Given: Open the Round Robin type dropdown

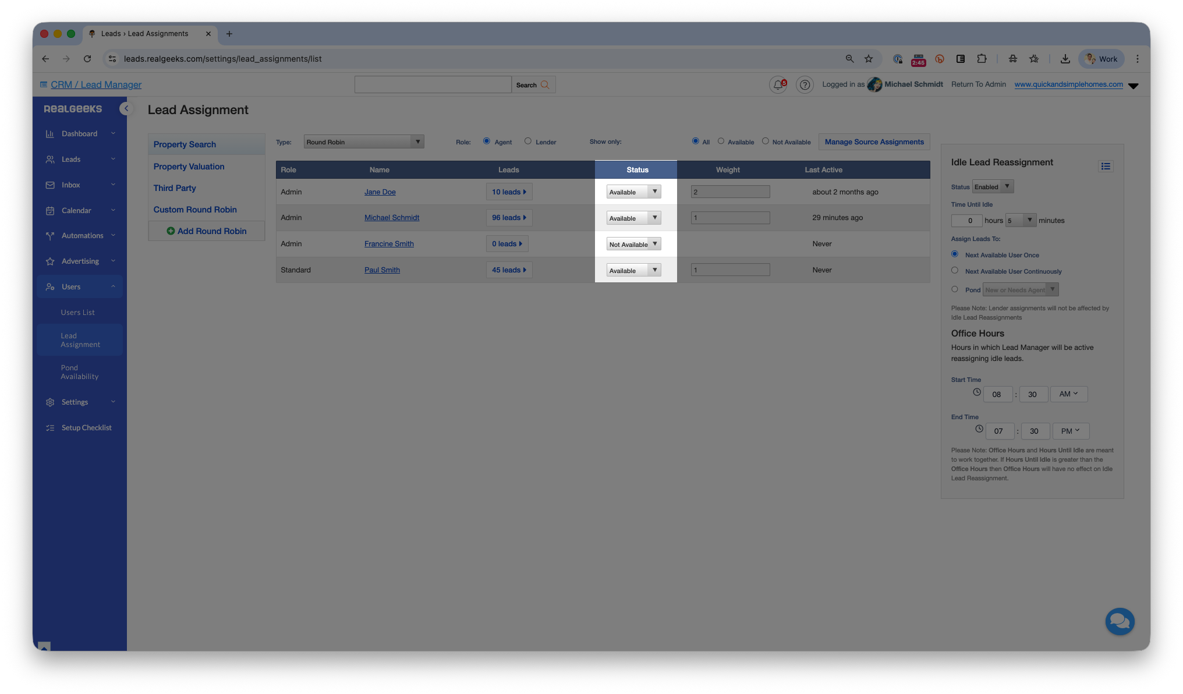Looking at the screenshot, I should 364,142.
